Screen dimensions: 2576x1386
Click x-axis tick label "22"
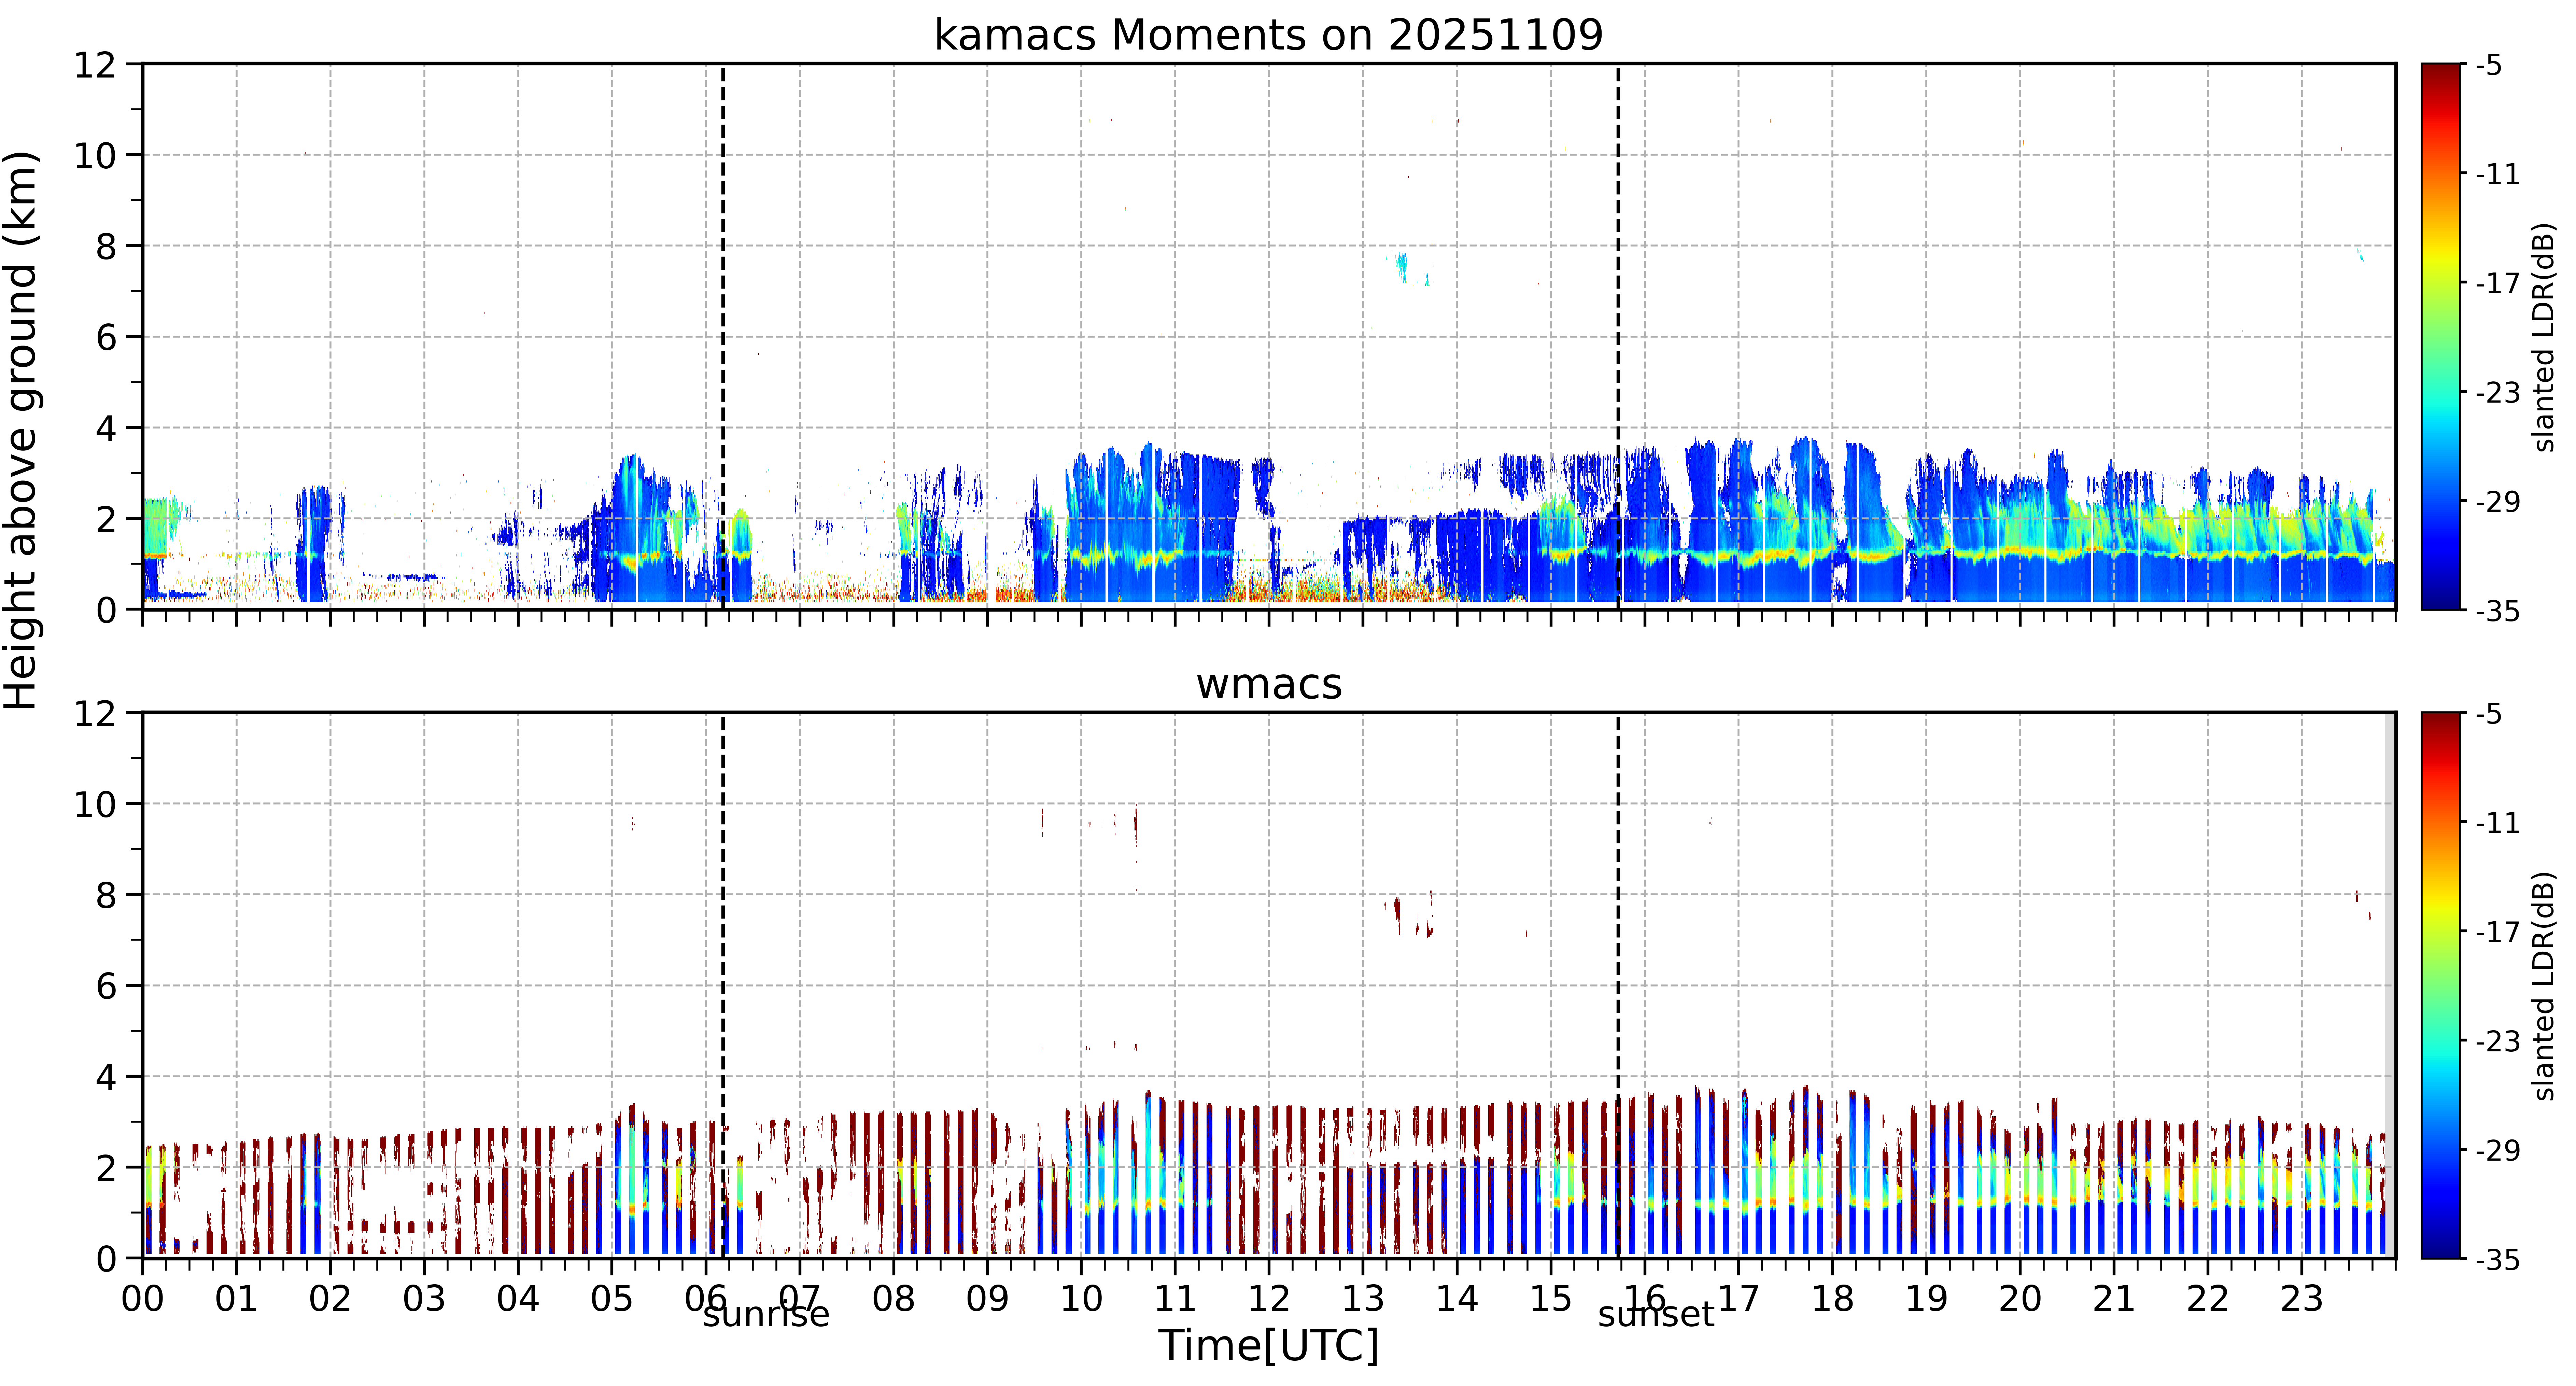click(x=2208, y=1299)
